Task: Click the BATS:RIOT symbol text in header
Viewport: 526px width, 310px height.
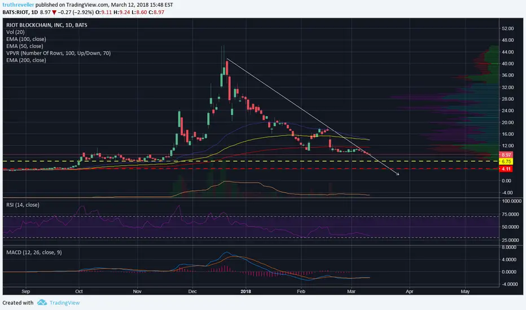Action: tap(15, 12)
